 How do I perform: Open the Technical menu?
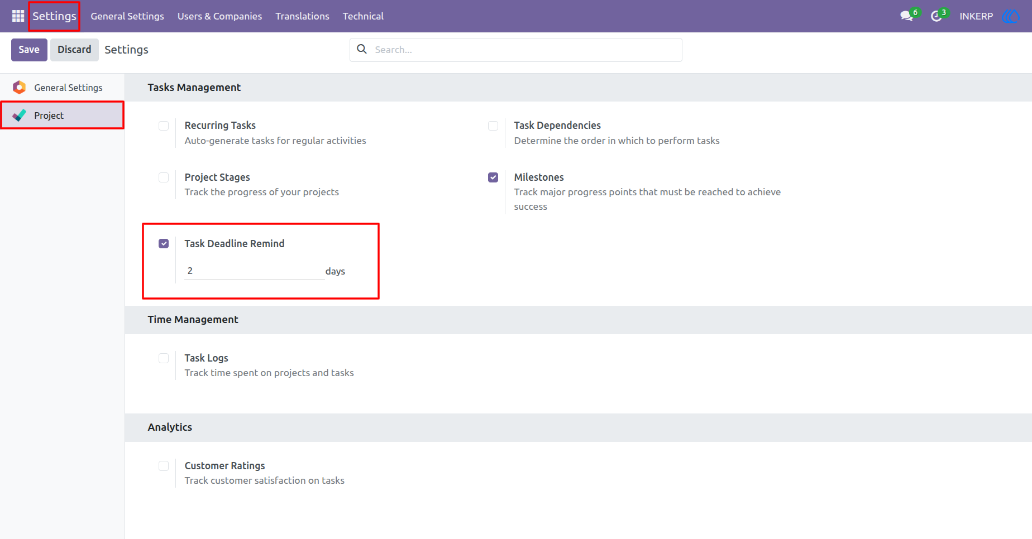[363, 16]
